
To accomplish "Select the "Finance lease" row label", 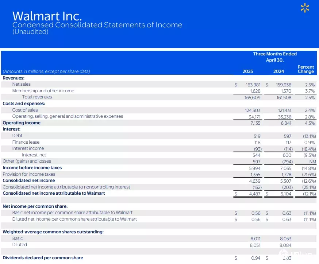I will 26,142.
